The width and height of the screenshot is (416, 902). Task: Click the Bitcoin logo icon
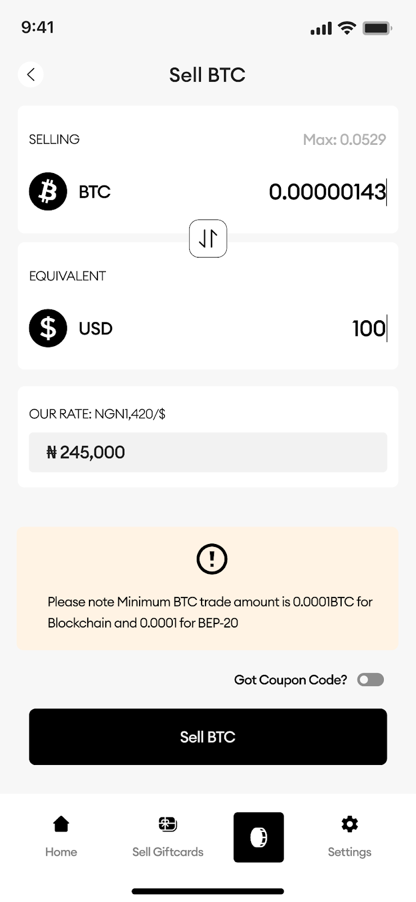point(48,192)
